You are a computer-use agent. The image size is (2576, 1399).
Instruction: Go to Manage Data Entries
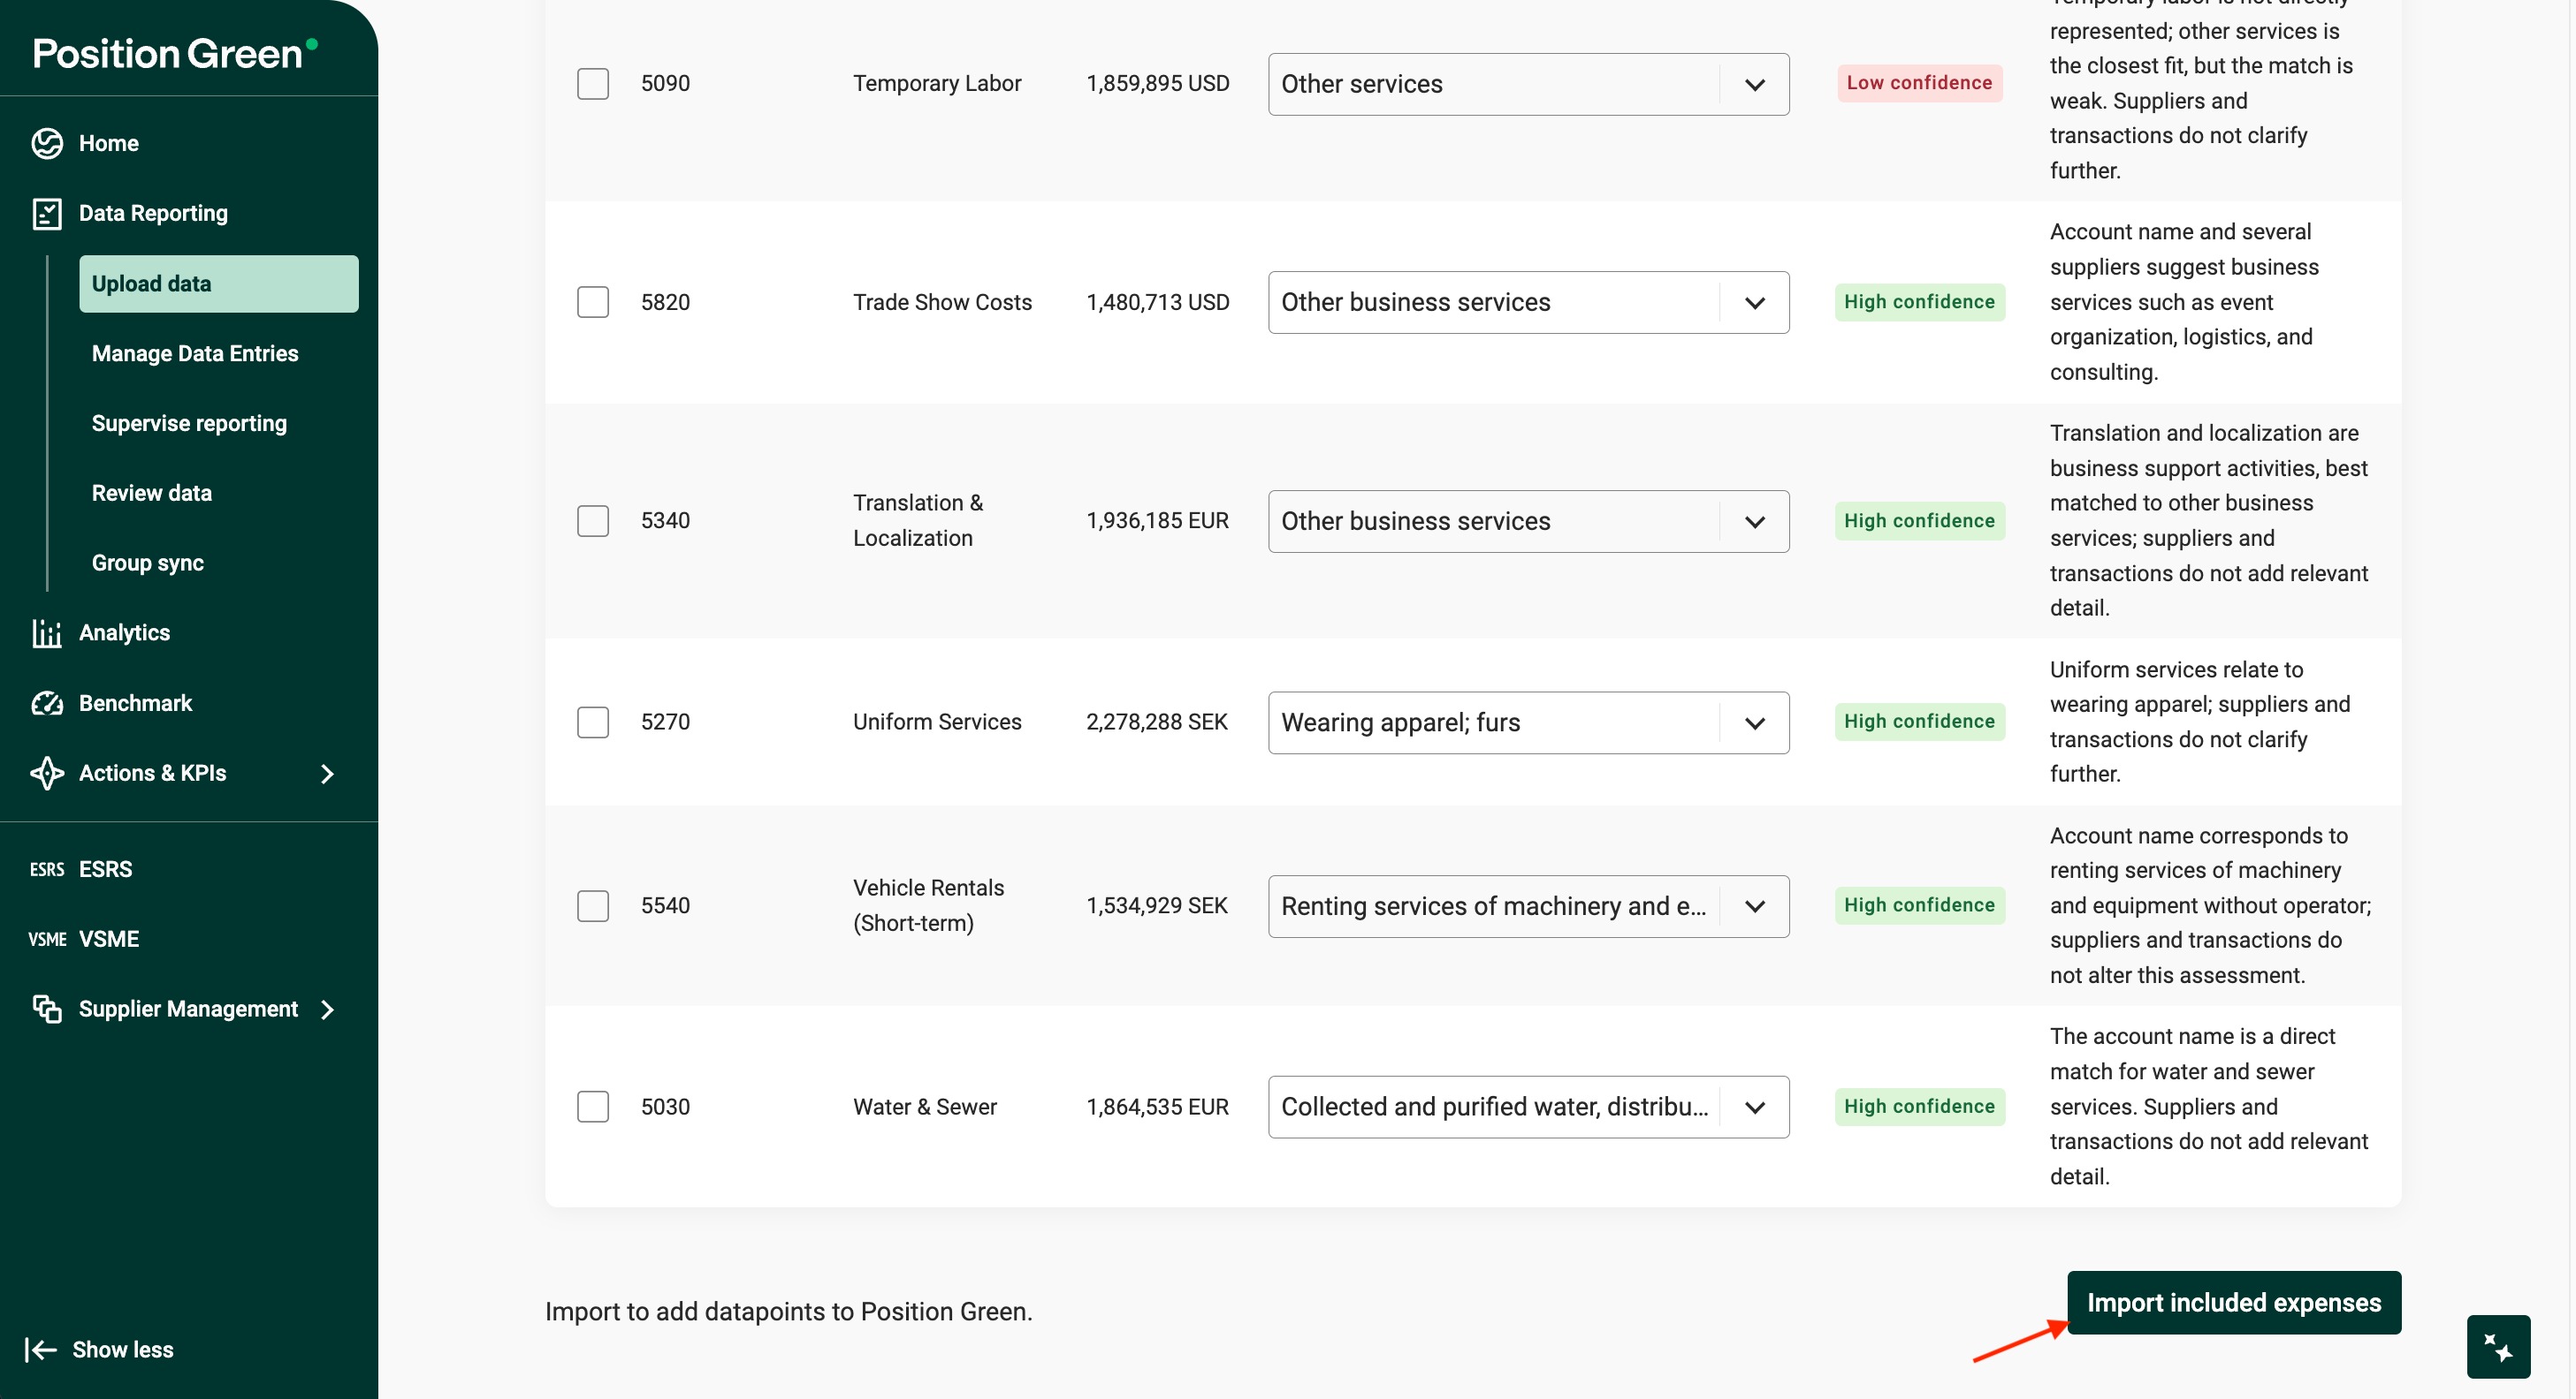click(x=195, y=352)
